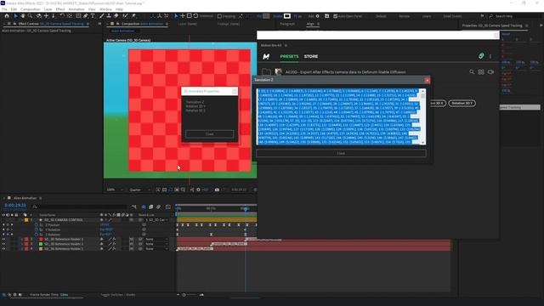Viewport: 544px width, 306px height.
Task: Toggle the Z Rotation stopwatch
Action: pos(36,235)
